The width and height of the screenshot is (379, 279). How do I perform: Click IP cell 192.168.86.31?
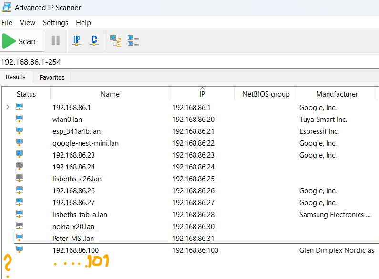click(x=194, y=239)
